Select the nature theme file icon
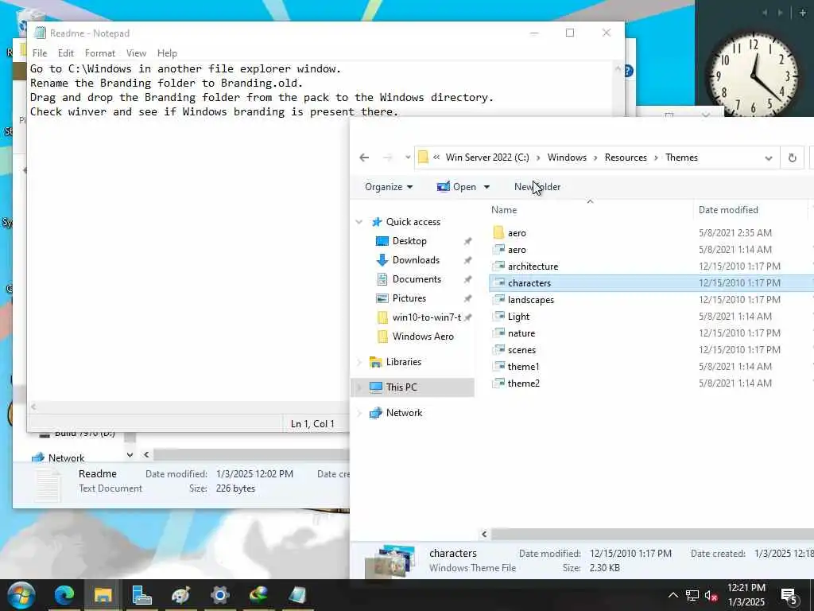Screen dimensions: 814x611 (x=498, y=333)
